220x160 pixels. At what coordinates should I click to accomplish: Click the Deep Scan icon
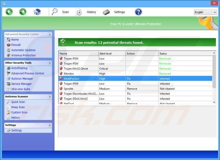[8, 107]
